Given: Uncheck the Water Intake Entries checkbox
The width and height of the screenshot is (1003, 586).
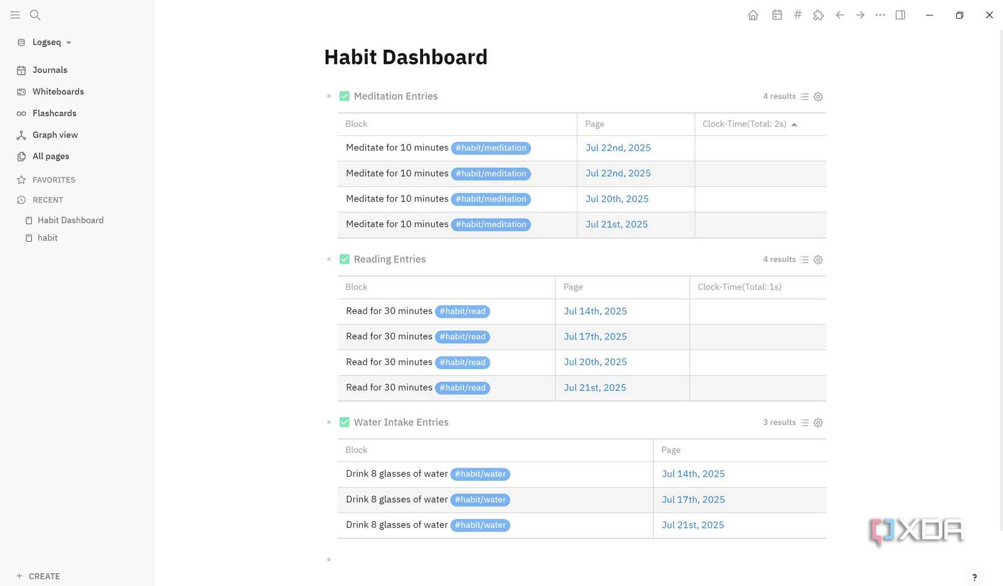Looking at the screenshot, I should click(344, 421).
